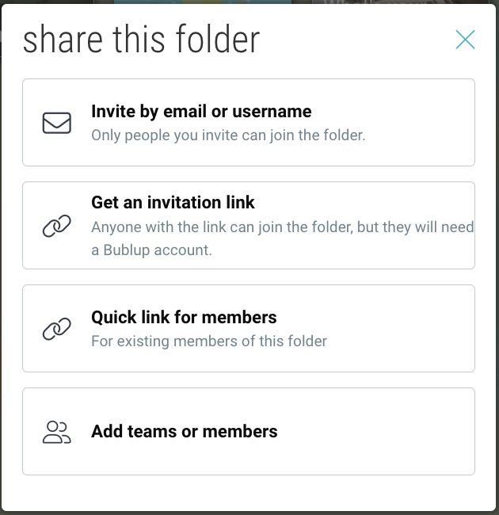Click the "a Bublup account." text line
This screenshot has width=499, height=515.
(x=151, y=250)
